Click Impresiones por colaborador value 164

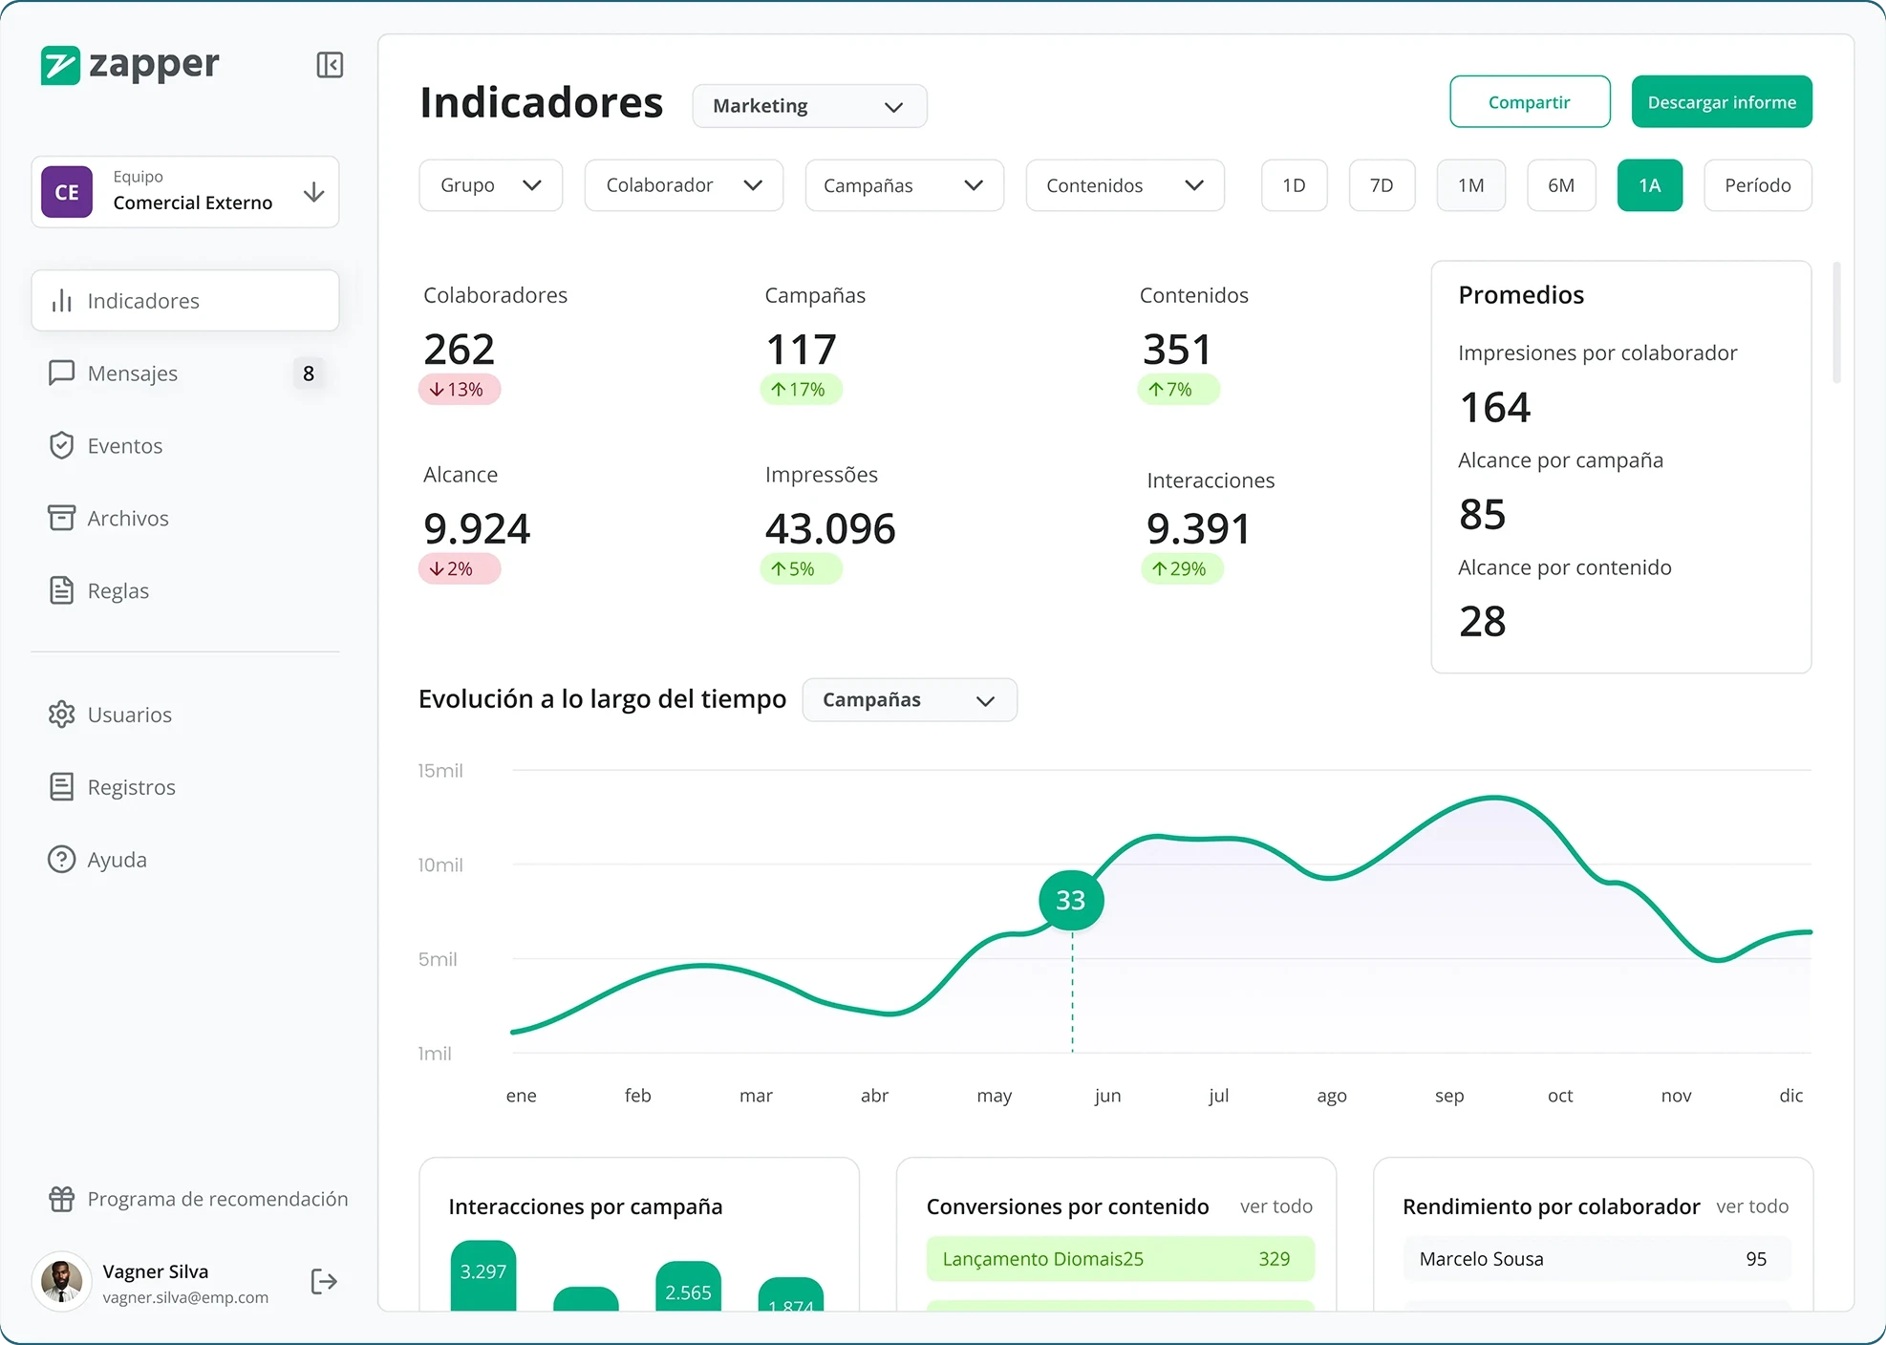pos(1495,408)
